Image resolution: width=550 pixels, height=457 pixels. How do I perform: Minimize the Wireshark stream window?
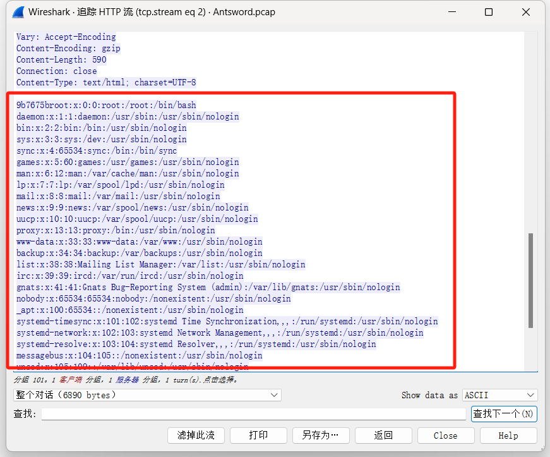(x=452, y=12)
